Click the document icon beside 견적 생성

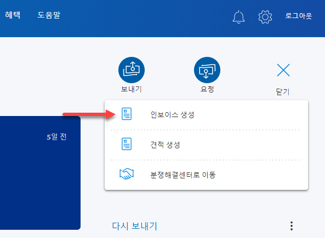tap(127, 144)
